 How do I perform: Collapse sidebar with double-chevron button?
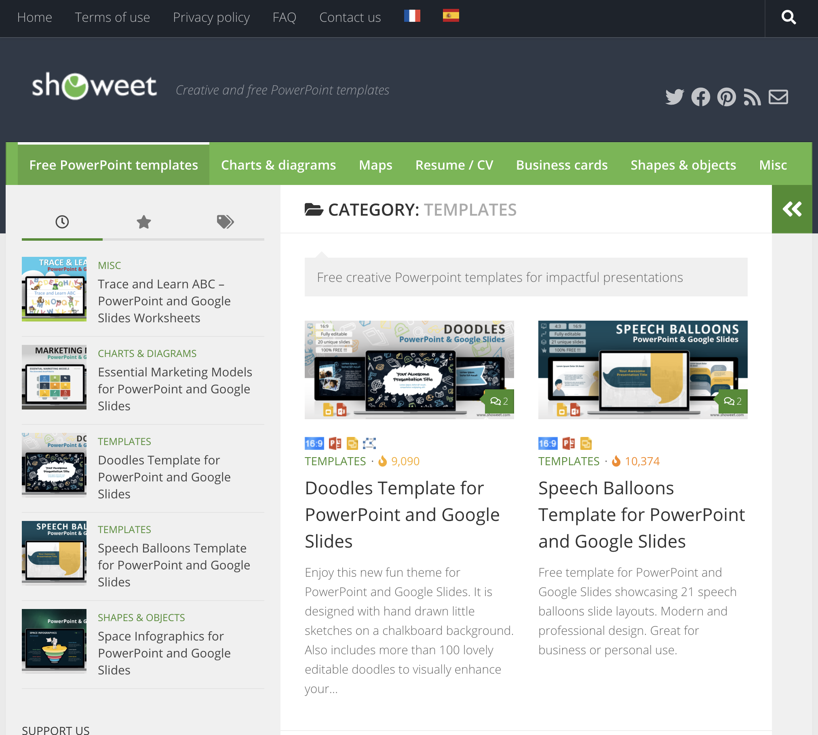pos(792,209)
